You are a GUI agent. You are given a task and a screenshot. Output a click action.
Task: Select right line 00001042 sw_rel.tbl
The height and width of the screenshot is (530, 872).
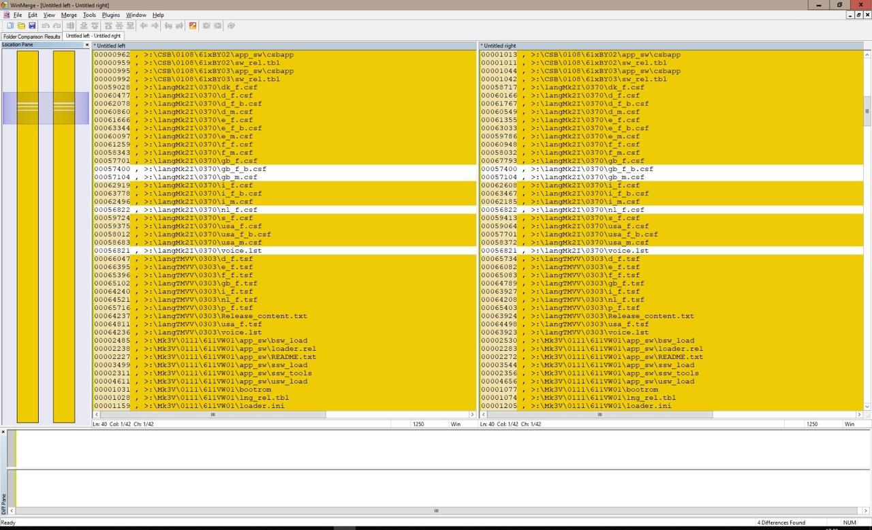coord(671,79)
